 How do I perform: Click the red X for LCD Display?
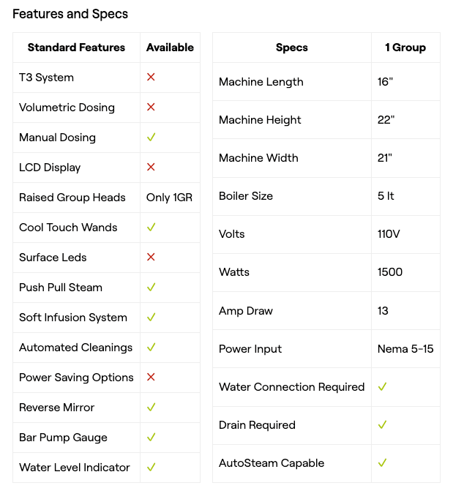point(151,167)
